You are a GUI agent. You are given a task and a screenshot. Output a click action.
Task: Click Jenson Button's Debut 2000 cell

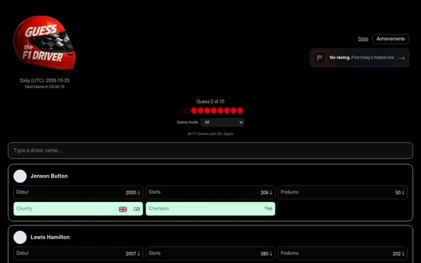pos(78,193)
